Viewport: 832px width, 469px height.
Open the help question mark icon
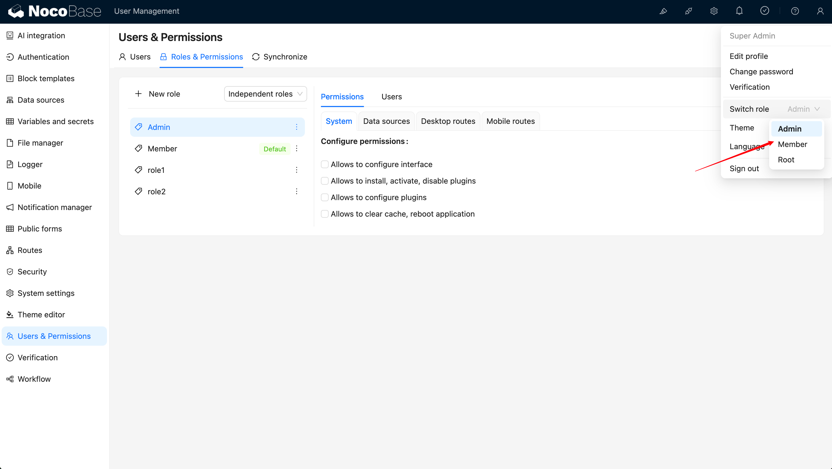(x=795, y=11)
